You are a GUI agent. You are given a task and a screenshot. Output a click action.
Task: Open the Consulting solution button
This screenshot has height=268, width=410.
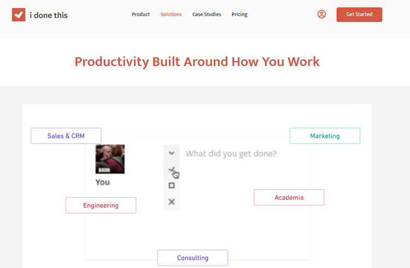pyautogui.click(x=193, y=258)
